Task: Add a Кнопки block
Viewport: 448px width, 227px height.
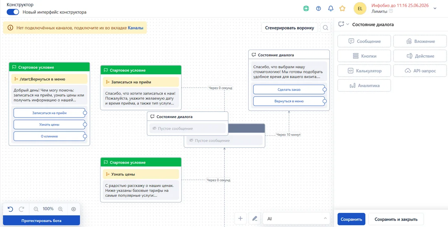Action: point(364,56)
